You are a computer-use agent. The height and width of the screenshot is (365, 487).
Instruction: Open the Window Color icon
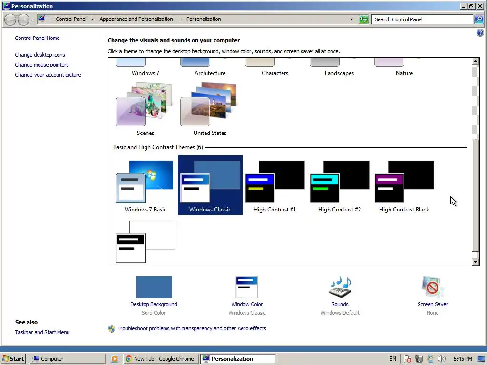(247, 287)
